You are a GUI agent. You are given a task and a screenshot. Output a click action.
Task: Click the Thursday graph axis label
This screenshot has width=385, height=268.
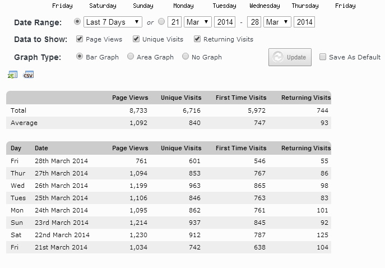305,6
